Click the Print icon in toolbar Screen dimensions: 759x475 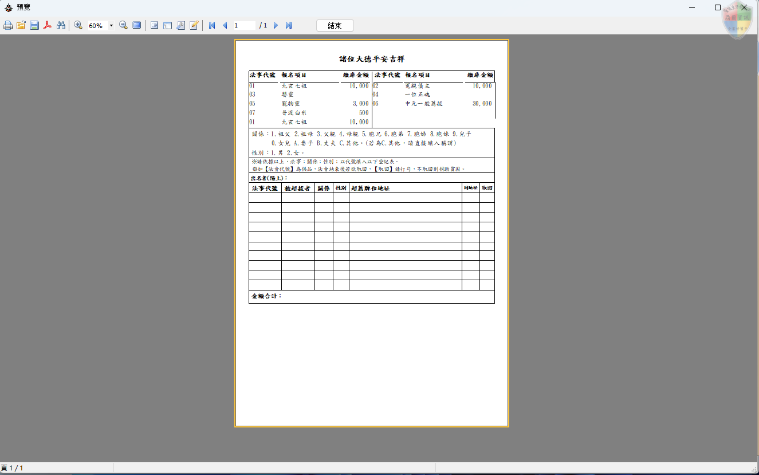tap(8, 26)
